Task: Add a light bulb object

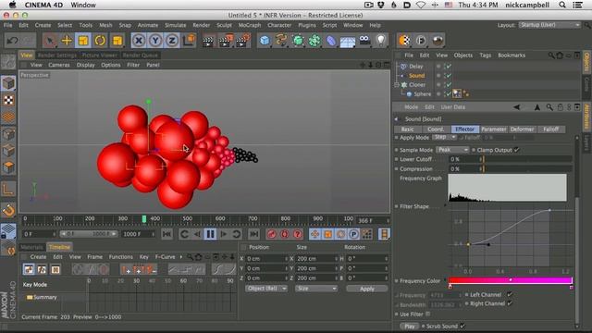Action: click(x=381, y=41)
